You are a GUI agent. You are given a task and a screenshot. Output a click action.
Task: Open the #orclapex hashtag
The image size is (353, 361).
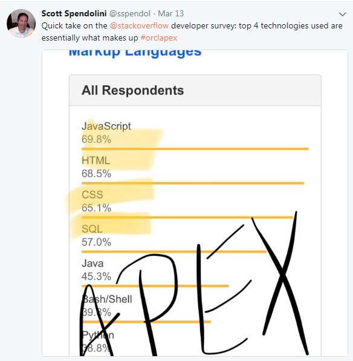coord(159,37)
